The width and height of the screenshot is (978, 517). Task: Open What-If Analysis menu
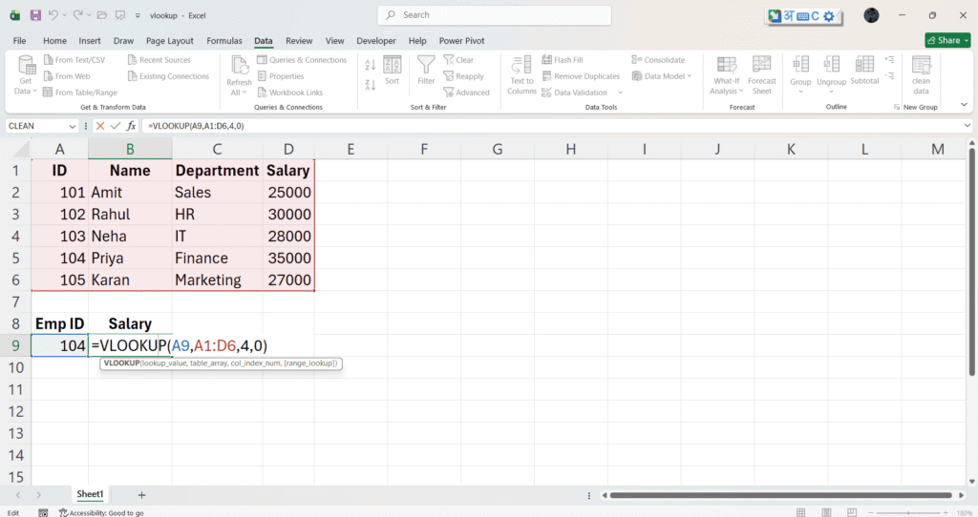727,75
